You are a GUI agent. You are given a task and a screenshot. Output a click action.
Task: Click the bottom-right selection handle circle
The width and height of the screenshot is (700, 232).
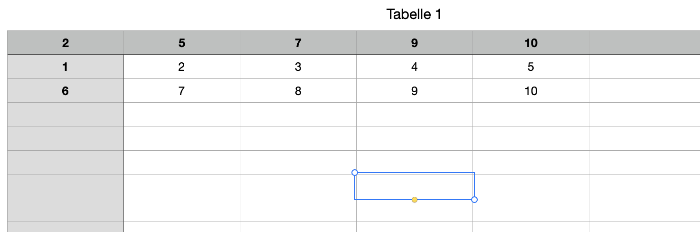click(474, 200)
